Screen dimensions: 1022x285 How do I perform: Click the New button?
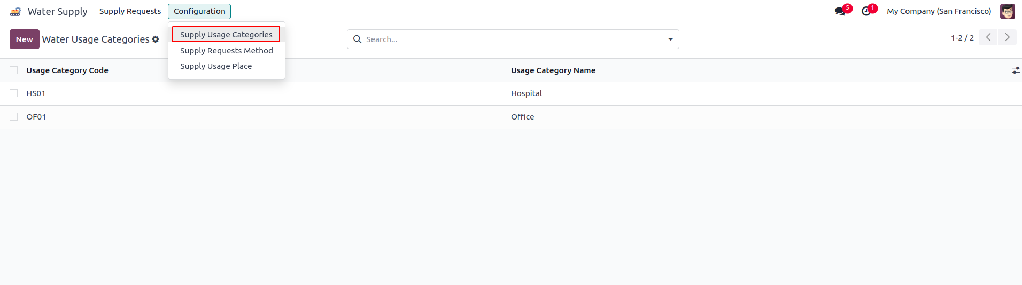(x=24, y=39)
